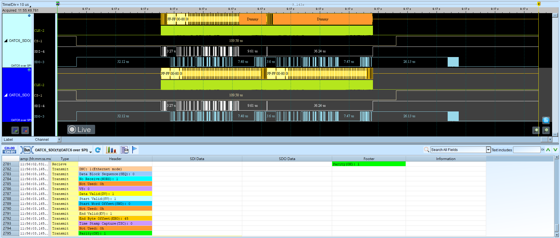
Task: Open the bar chart statistics icon
Action: (111, 150)
